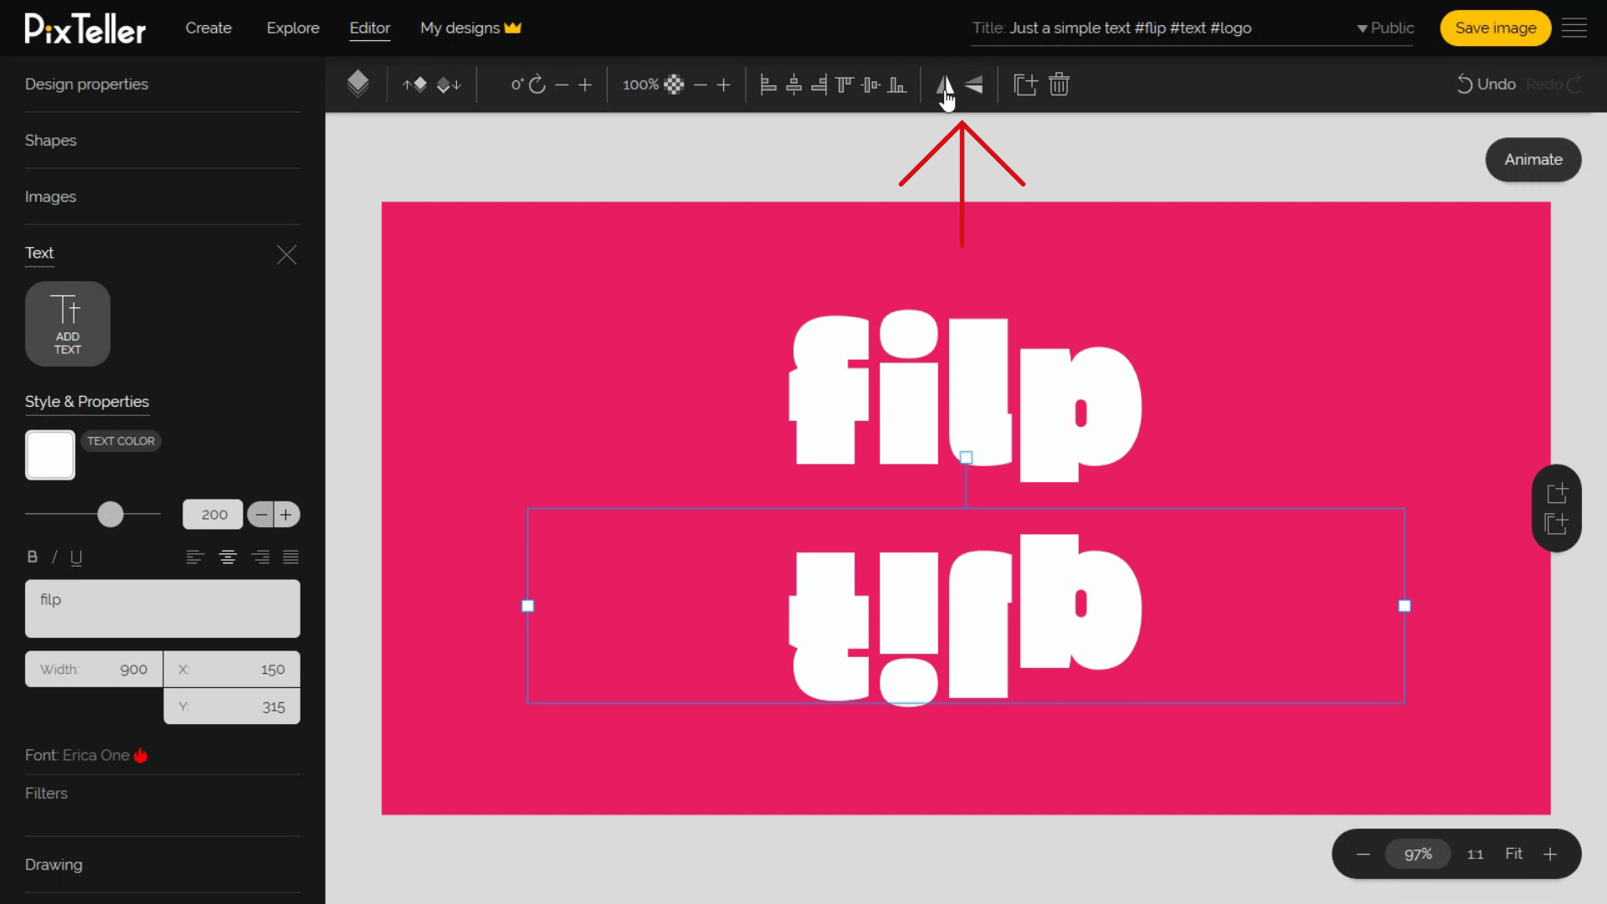Click the rotation reset icon
This screenshot has width=1607, height=904.
(537, 85)
